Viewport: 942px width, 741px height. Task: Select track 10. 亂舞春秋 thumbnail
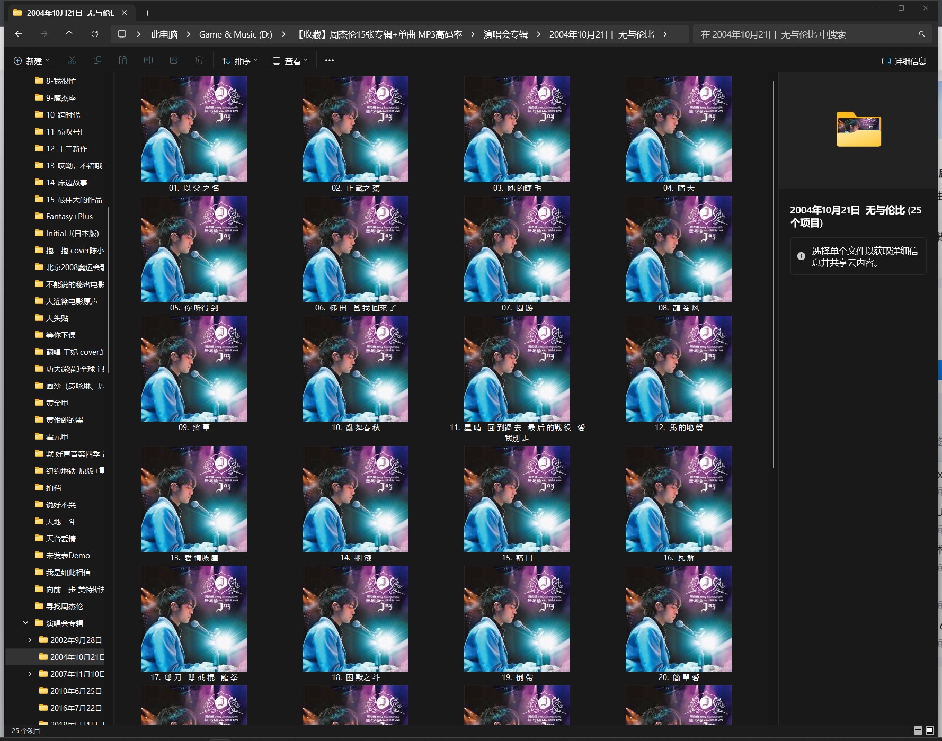tap(356, 369)
